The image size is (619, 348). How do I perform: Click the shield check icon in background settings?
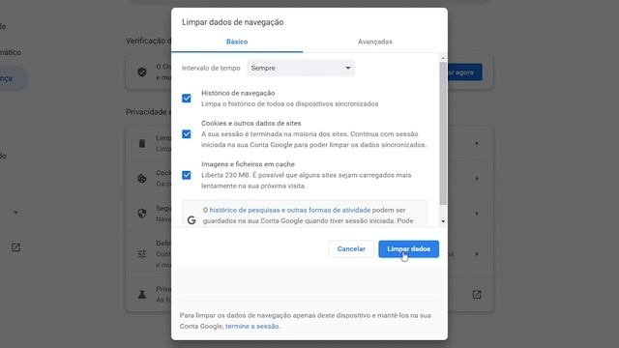(x=142, y=72)
